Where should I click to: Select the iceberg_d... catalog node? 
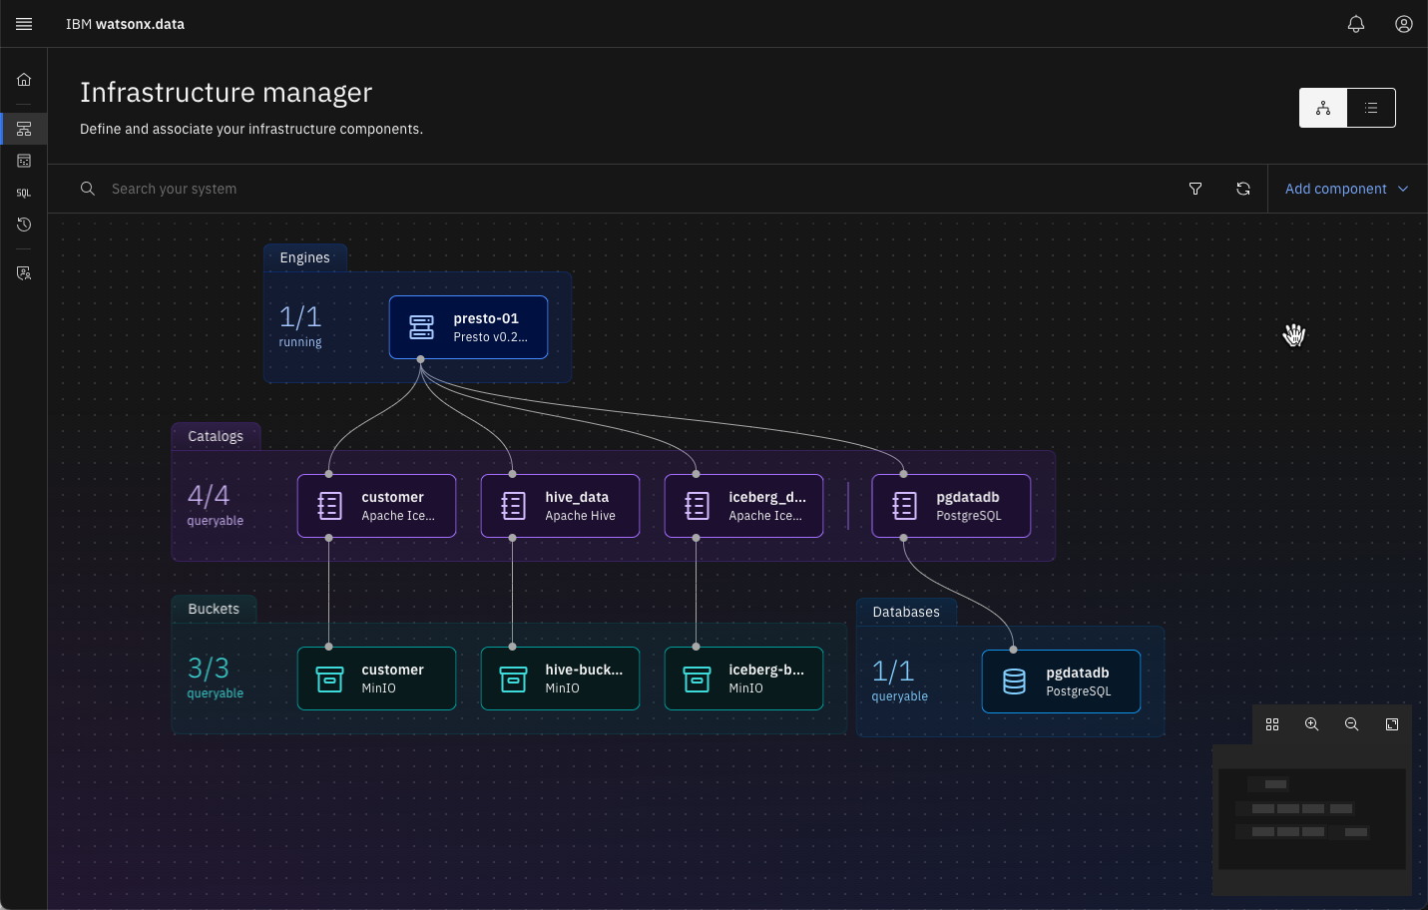pos(743,506)
